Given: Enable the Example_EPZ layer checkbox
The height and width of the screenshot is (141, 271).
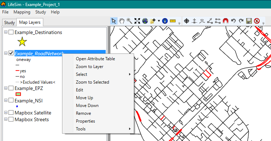Looking at the screenshot, I should tap(11, 88).
